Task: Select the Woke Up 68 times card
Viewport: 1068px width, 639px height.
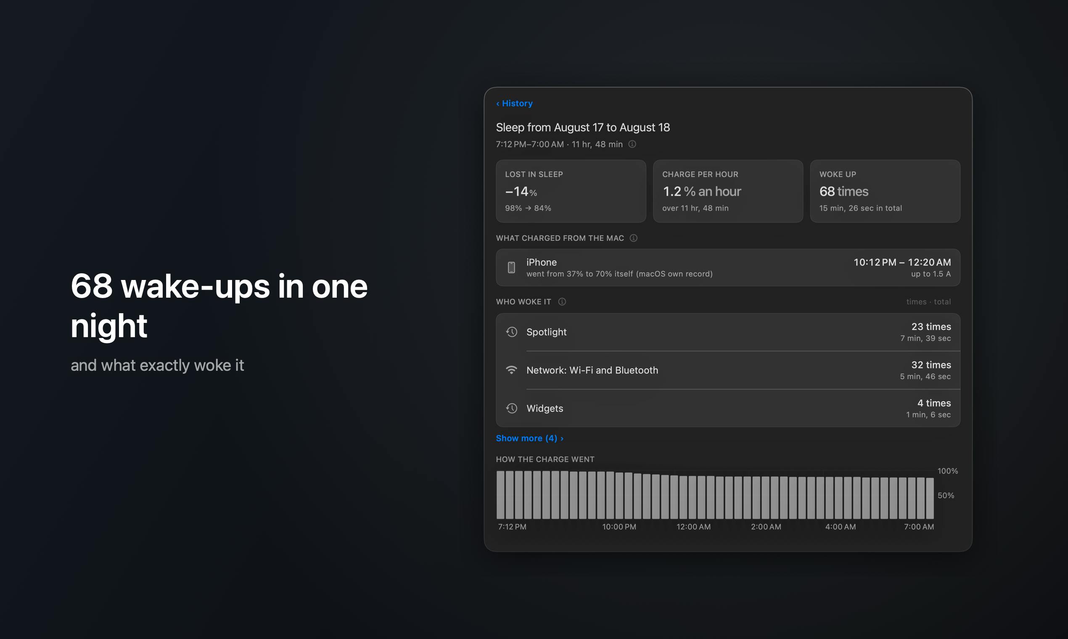Action: pos(885,191)
